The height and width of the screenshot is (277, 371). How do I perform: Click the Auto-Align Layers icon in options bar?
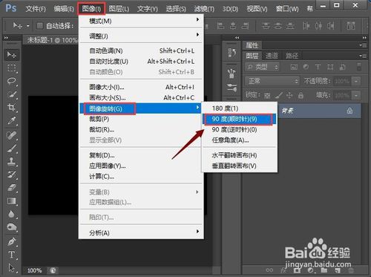tap(351, 25)
